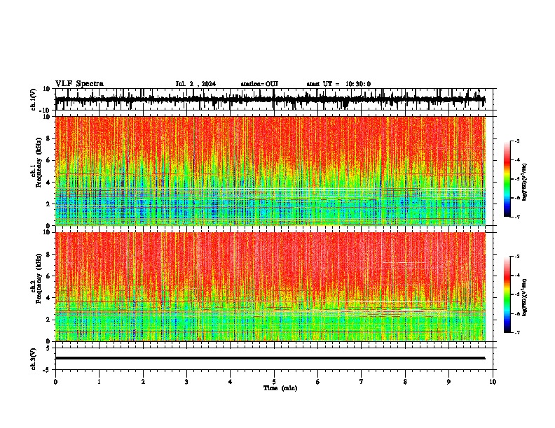Click time axis tick label "7"

[362, 382]
